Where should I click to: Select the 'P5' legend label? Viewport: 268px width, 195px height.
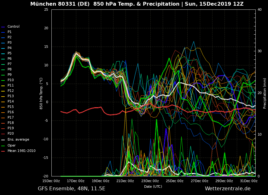(9, 53)
